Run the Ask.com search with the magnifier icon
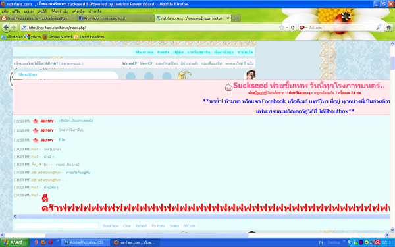This screenshot has height=247, width=395. click(379, 28)
